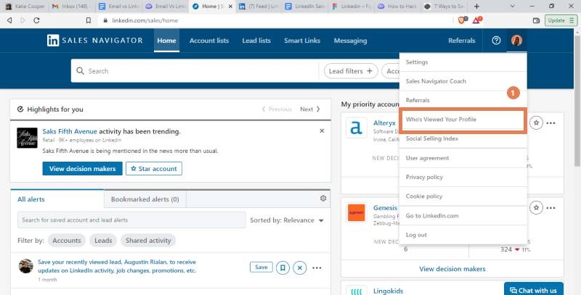Click browser back arrow
This screenshot has height=295, width=581.
9,20
